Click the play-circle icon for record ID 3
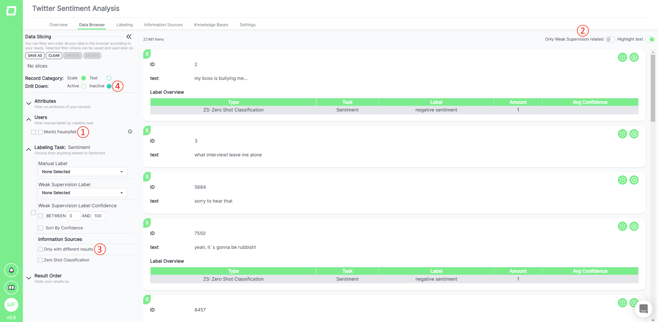Screen dimensions: 658x322 click(x=634, y=134)
